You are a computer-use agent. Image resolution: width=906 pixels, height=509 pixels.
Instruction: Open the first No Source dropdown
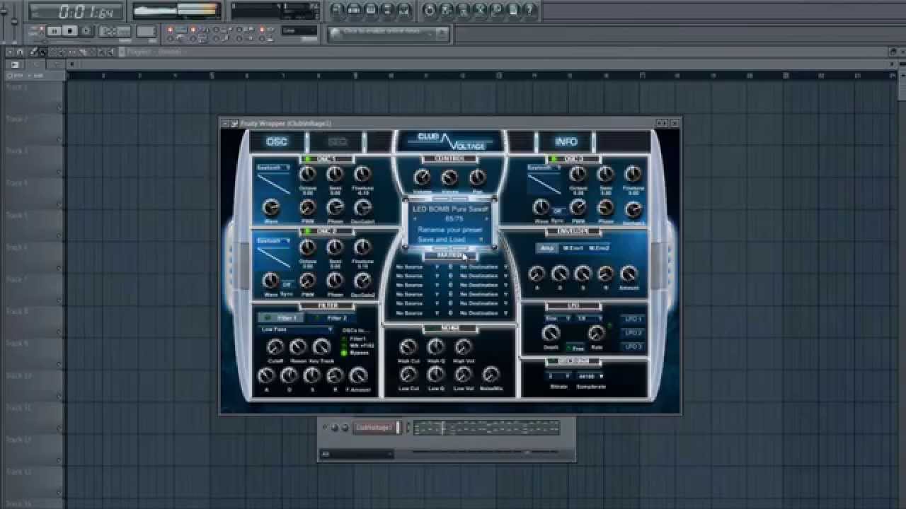(x=418, y=267)
